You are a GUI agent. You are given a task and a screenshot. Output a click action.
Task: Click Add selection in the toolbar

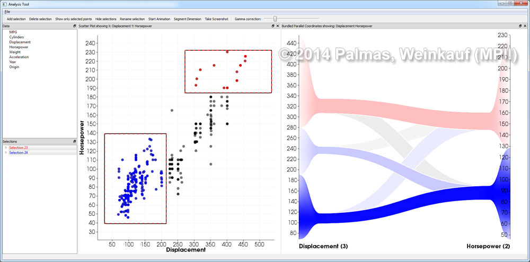16,19
